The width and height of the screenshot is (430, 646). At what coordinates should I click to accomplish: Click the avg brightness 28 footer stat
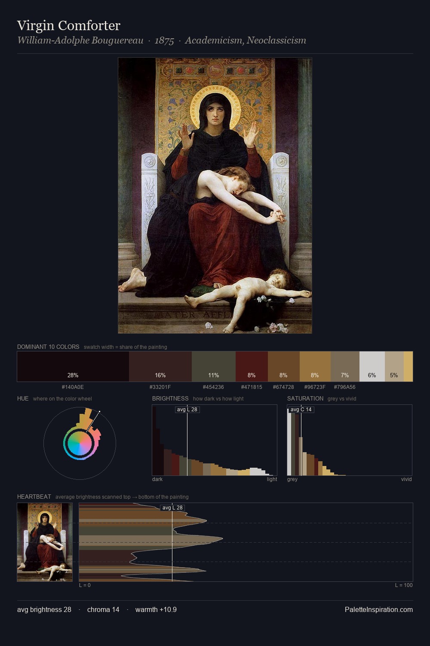pyautogui.click(x=44, y=609)
